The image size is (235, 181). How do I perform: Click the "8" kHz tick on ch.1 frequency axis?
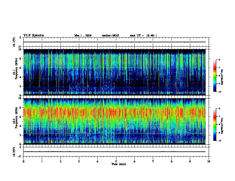click(21, 59)
